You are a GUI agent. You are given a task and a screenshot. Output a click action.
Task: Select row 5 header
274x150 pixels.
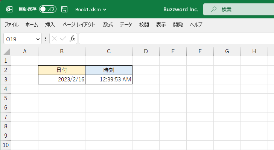pyautogui.click(x=6, y=98)
